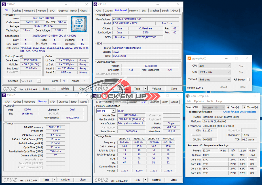The image size is (262, 185).
Task: Click the Close button in the SPD window
Action: 174,180
